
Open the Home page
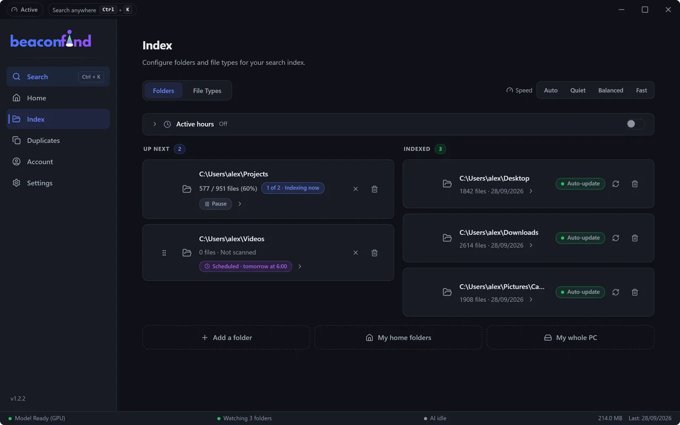58,98
